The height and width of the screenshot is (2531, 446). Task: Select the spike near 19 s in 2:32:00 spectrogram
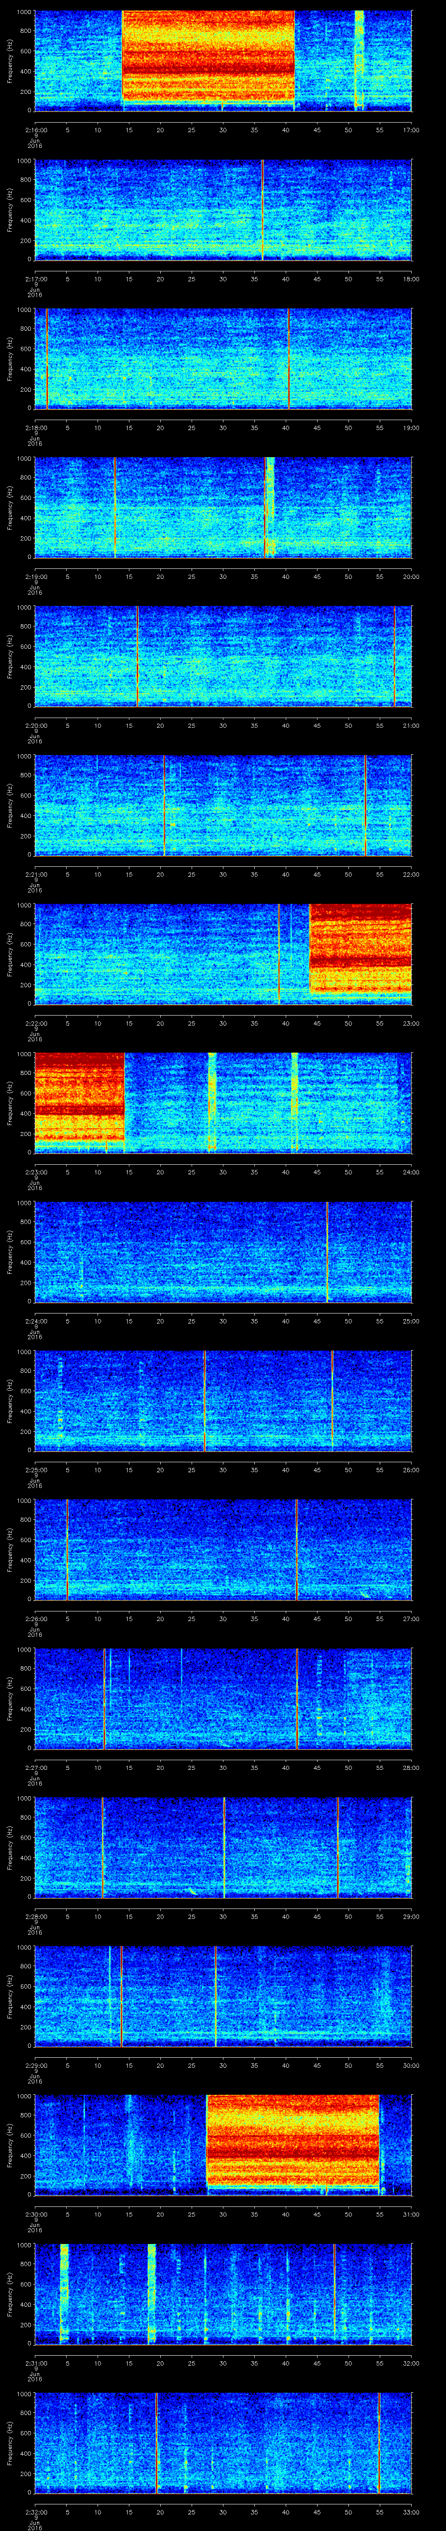click(x=156, y=2442)
